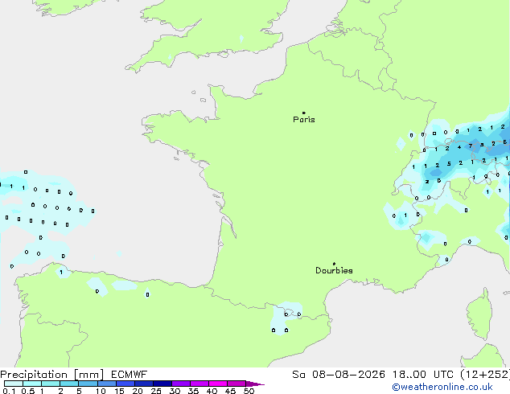Select the 50 mm purple arrow swatch
Image resolution: width=510 pixels, height=394 pixels.
click(255, 384)
